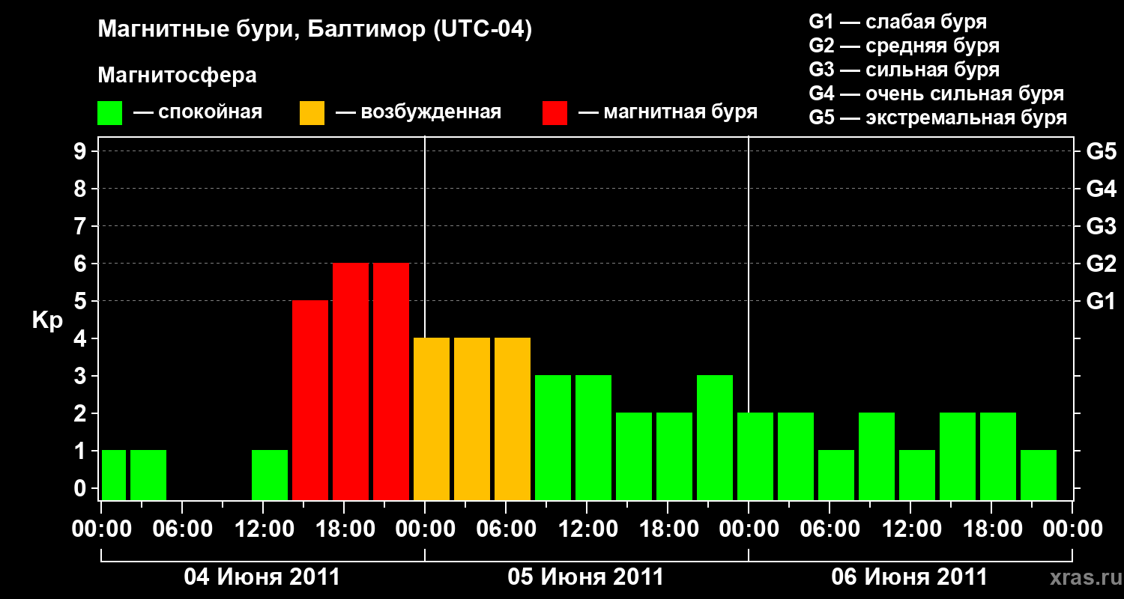Click the first orange Kp 4 bar after midnight 05 June
Image resolution: width=1124 pixels, height=599 pixels.
(x=432, y=419)
